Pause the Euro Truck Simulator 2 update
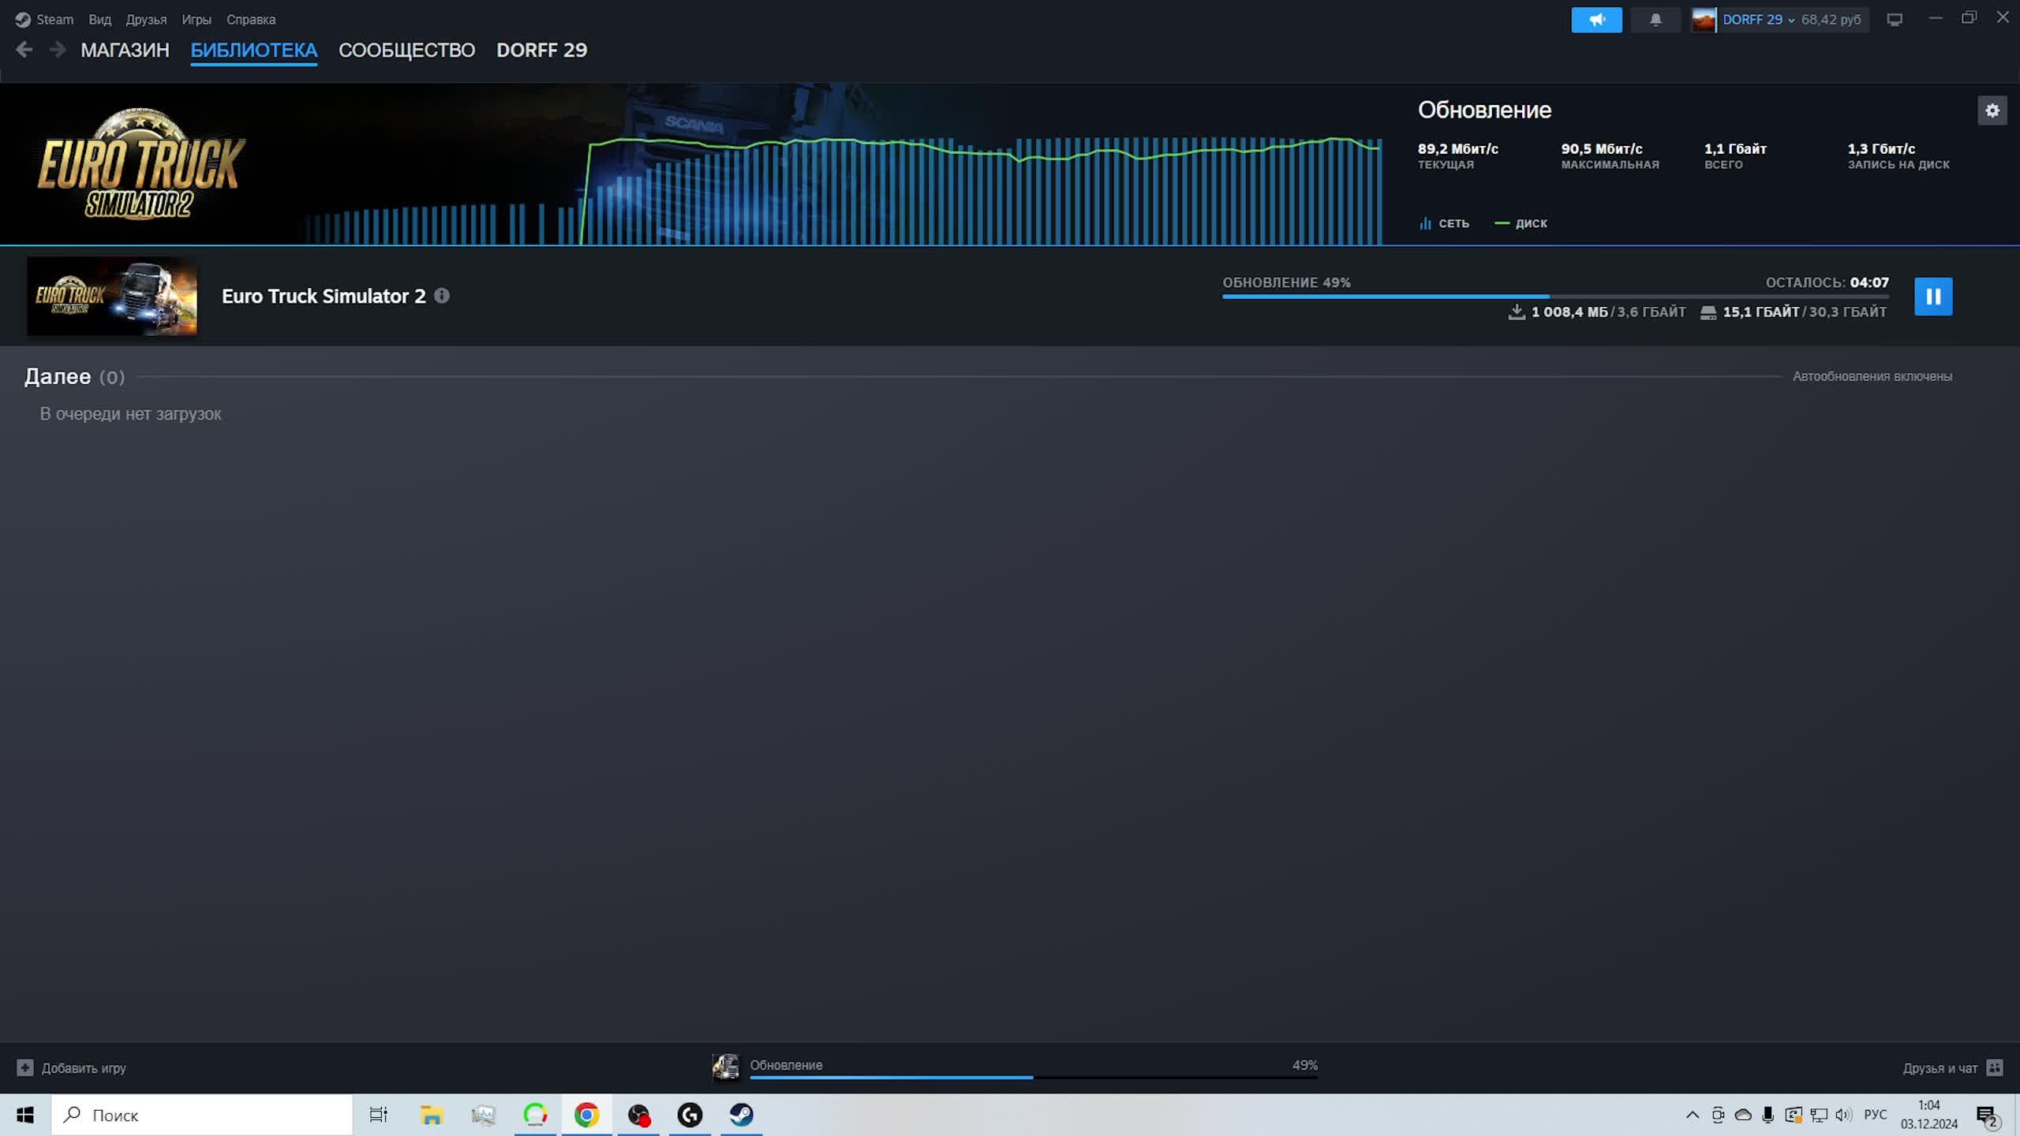This screenshot has height=1136, width=2020. click(x=1932, y=297)
